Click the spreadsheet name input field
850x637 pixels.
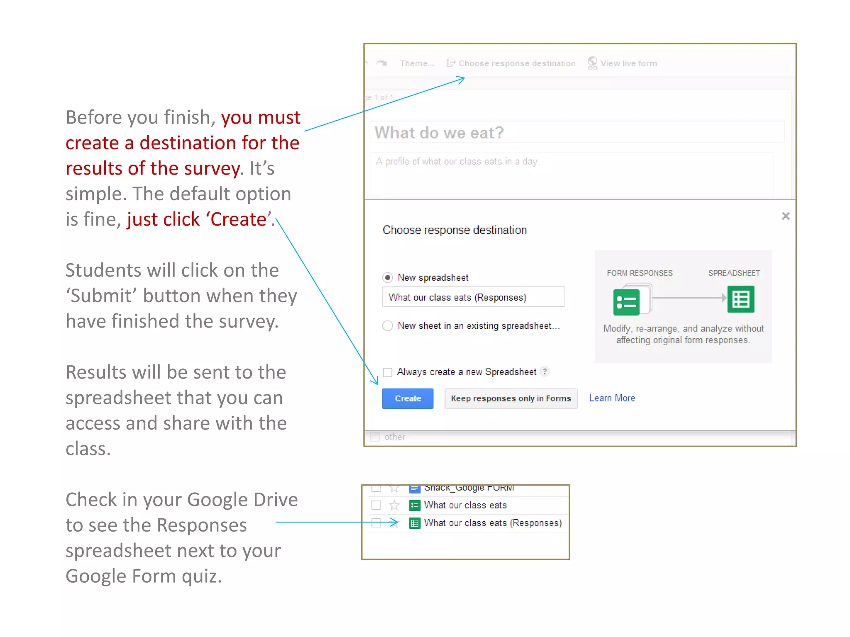click(473, 297)
